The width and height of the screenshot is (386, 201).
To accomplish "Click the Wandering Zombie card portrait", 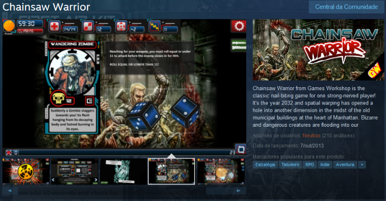I will [x=72, y=71].
